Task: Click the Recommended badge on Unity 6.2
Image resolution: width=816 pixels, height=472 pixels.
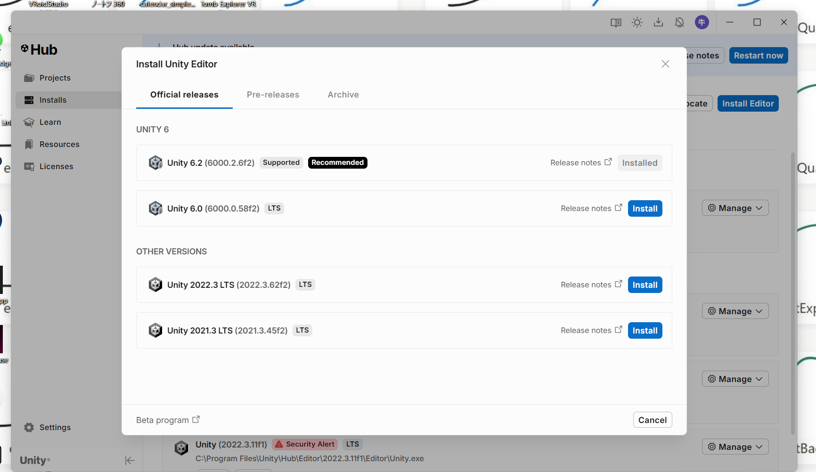Action: click(338, 163)
